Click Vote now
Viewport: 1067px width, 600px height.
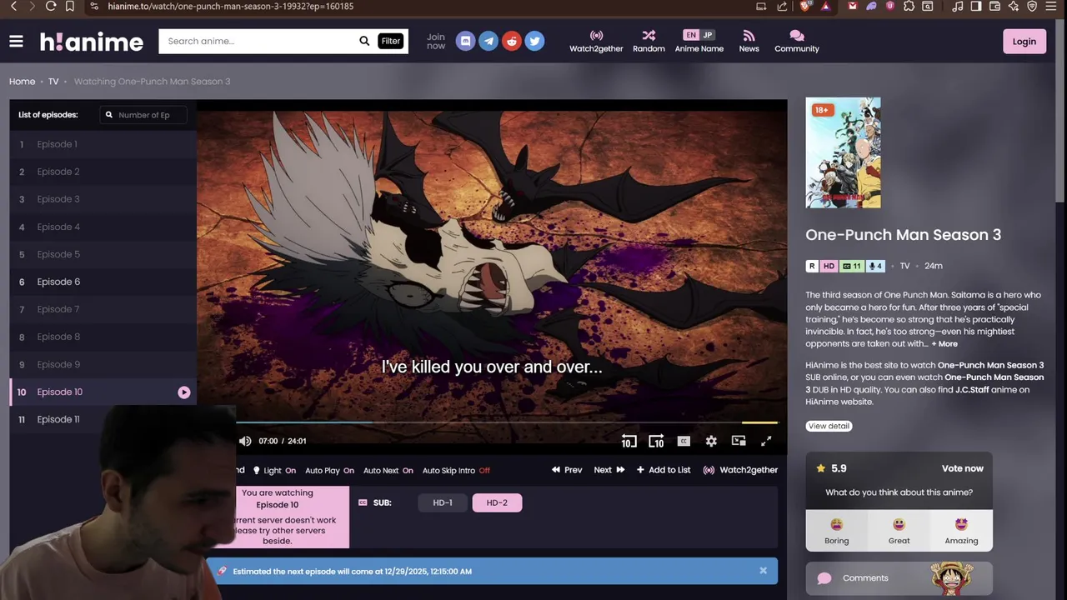click(962, 468)
